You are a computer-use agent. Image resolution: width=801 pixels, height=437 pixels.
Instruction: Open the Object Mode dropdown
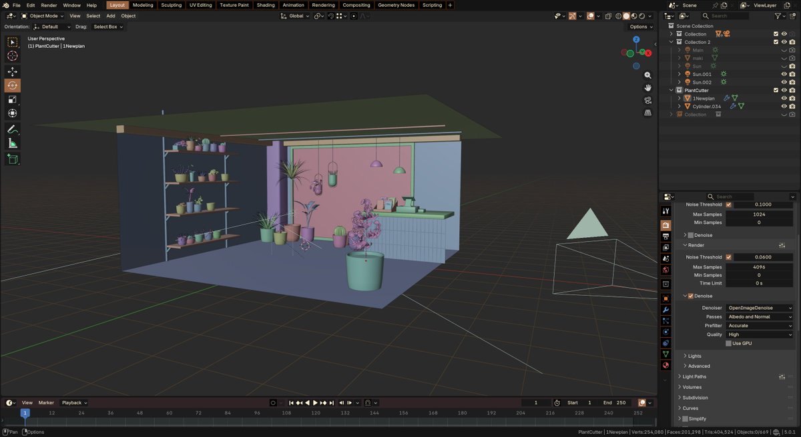[43, 16]
